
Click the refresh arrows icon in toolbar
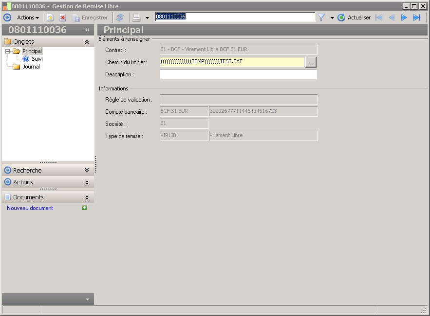click(x=120, y=18)
